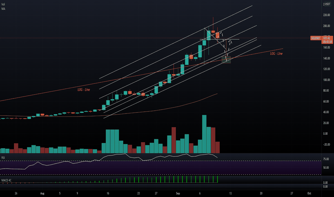This screenshot has width=334, height=197.
Task: Click the 120.00 price axis label
Action: 326,69
